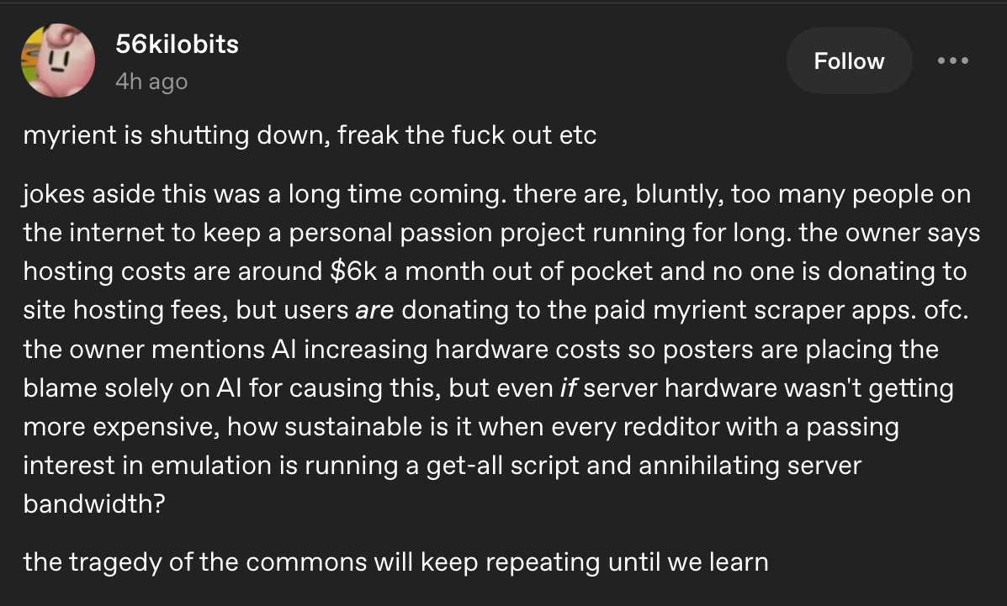
Task: Open the 56kilobits username link
Action: [177, 45]
